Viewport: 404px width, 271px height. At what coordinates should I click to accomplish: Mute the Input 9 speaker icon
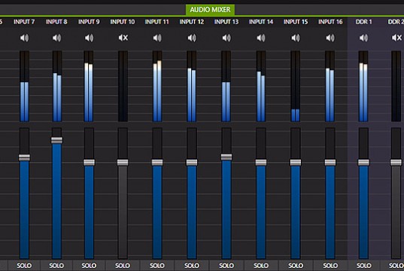tap(89, 38)
